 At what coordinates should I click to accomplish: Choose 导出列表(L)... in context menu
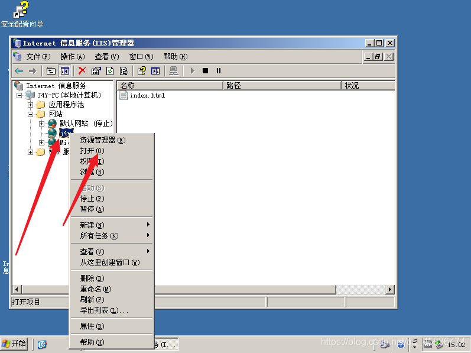point(112,310)
